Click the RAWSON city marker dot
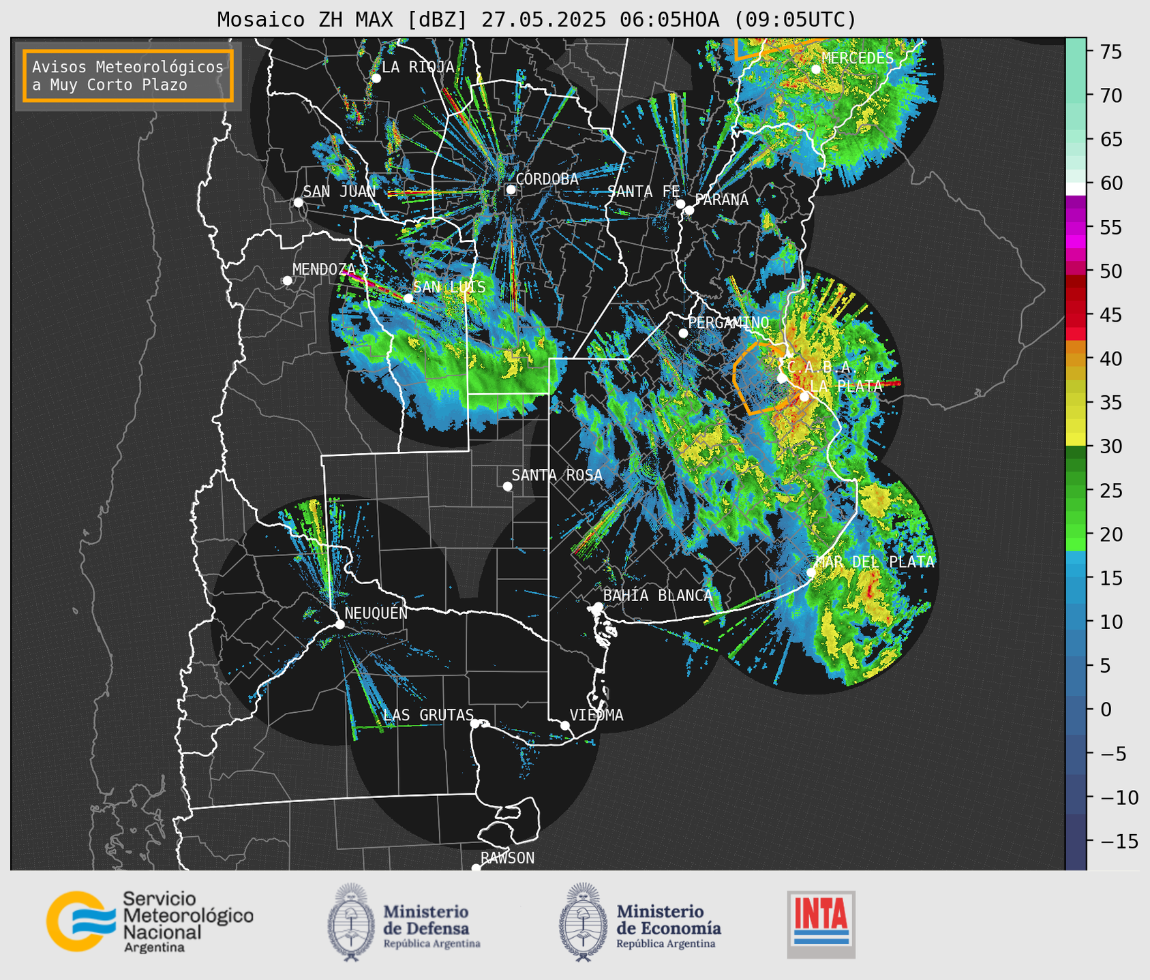This screenshot has height=980, width=1150. (476, 868)
